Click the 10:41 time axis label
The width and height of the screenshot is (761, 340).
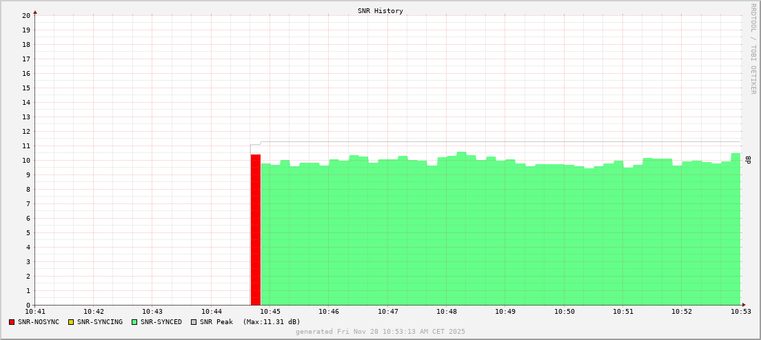(35, 312)
